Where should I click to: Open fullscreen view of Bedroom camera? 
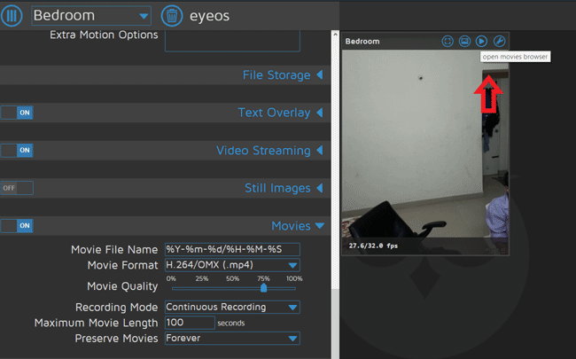point(448,41)
